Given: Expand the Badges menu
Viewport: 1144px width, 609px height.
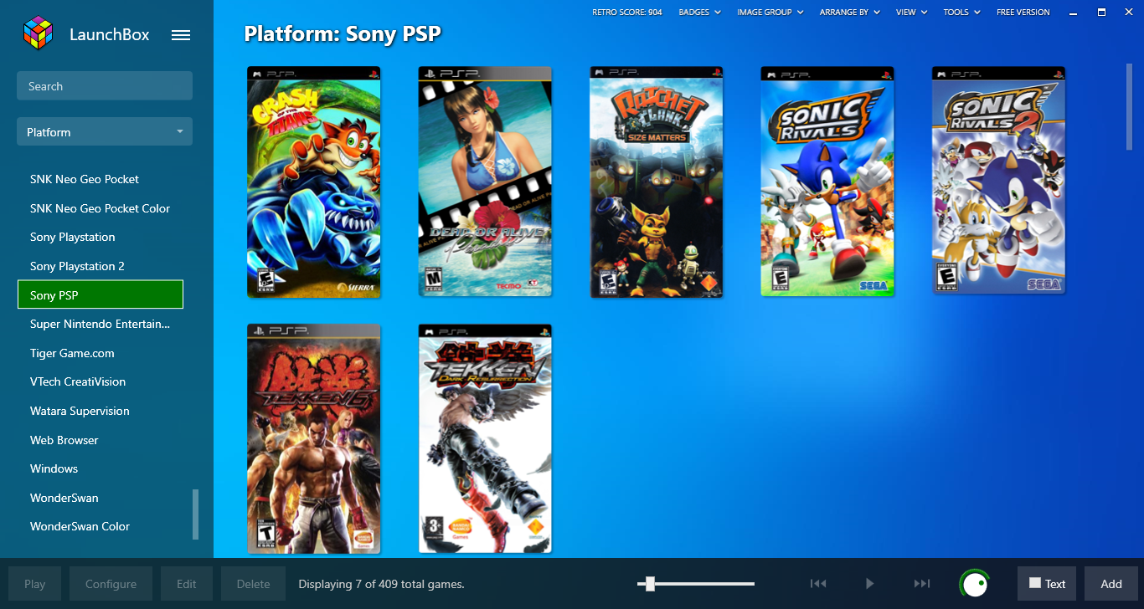Looking at the screenshot, I should tap(699, 13).
